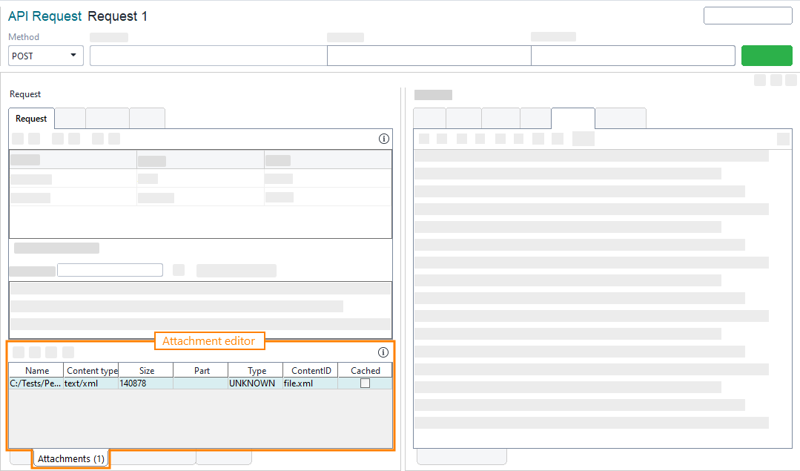The image size is (800, 471).
Task: Add a new attachment with the add icon
Action: pyautogui.click(x=19, y=352)
